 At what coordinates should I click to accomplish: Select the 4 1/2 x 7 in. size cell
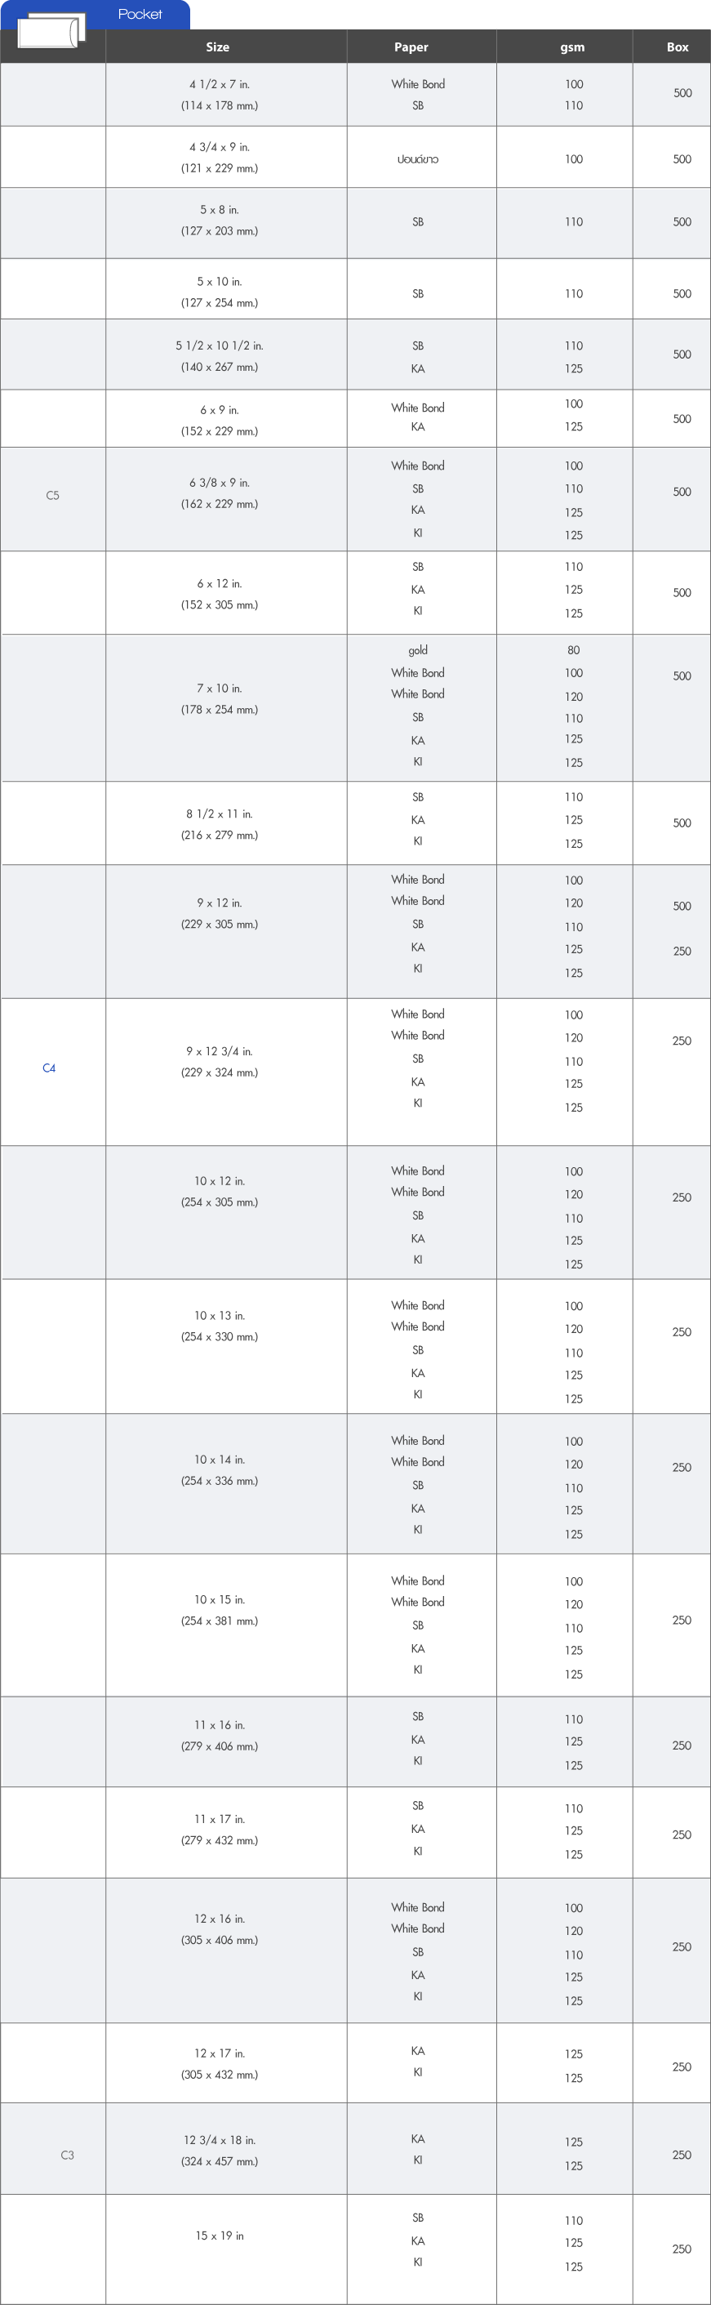pos(219,85)
